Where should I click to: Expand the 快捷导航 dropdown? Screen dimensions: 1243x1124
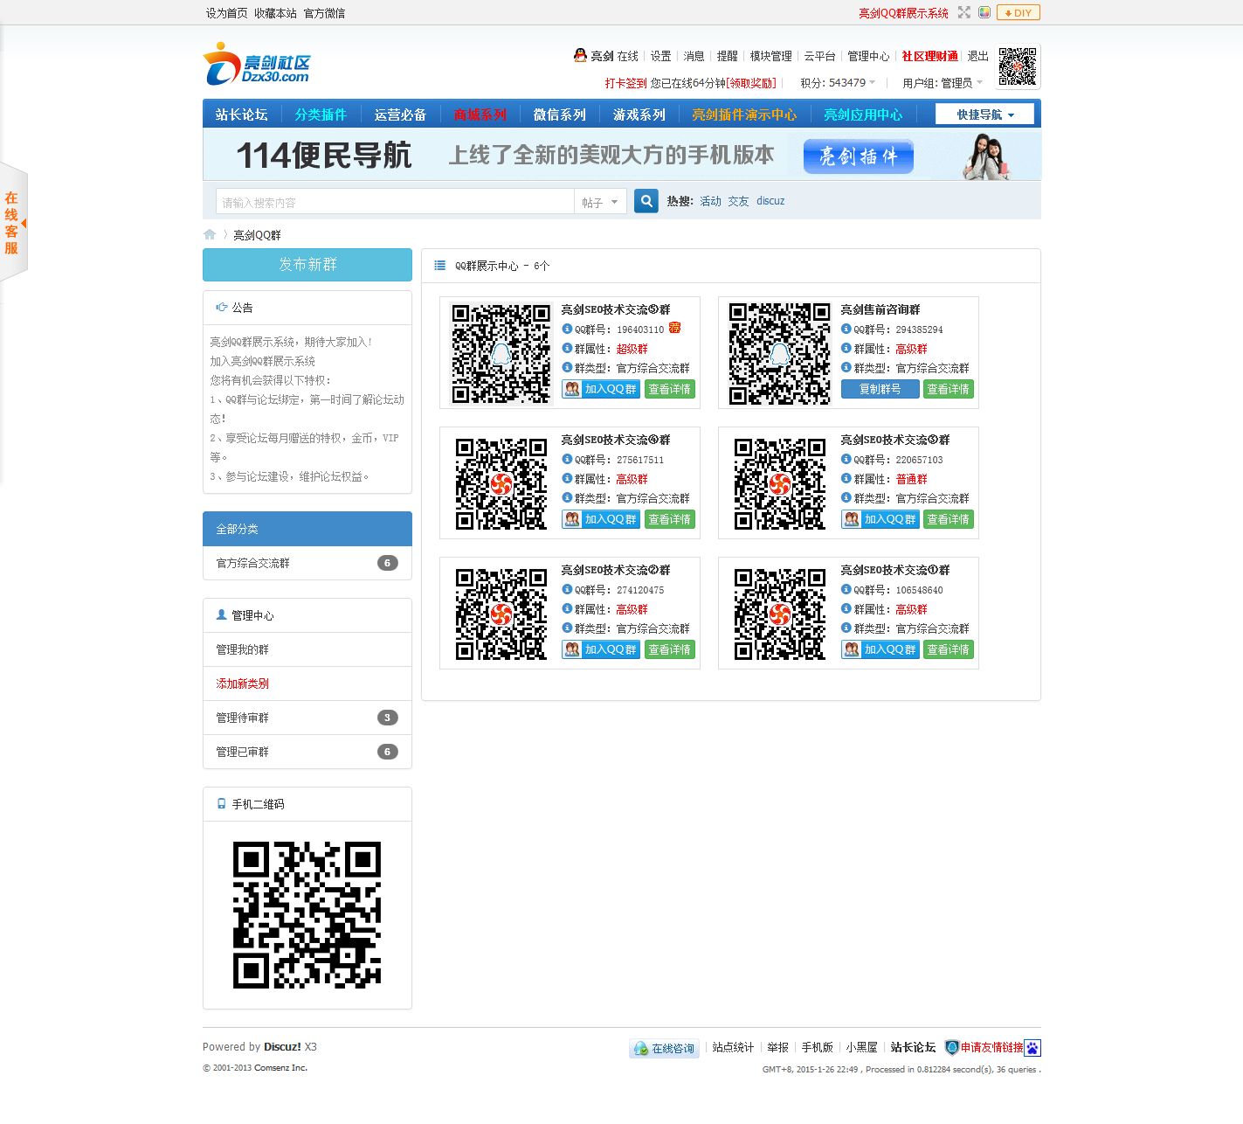pyautogui.click(x=984, y=114)
